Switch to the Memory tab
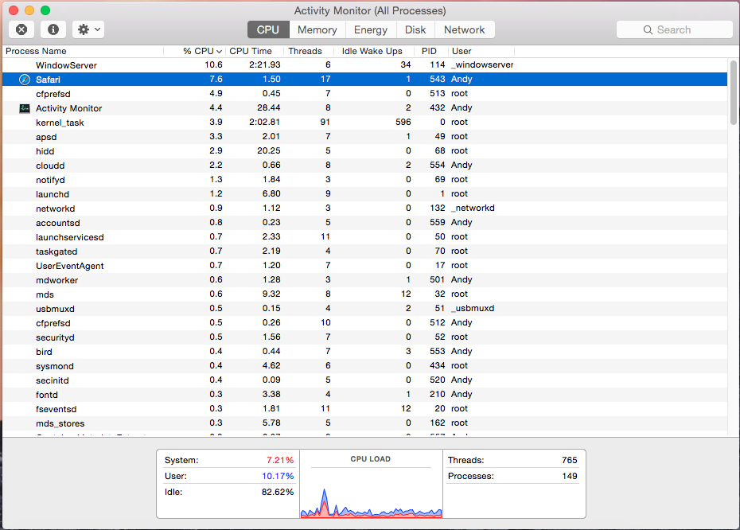This screenshot has width=740, height=530. (317, 29)
